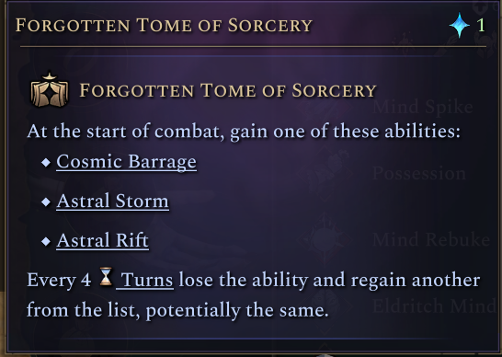Screen dimensions: 502x357
Task: Open the Astral Rift ability link
Action: coord(103,241)
